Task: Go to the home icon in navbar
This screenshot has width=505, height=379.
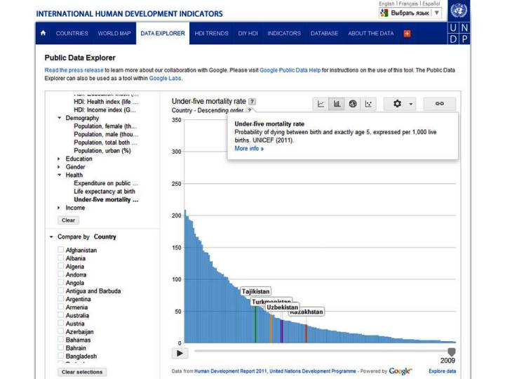Action: 43,33
